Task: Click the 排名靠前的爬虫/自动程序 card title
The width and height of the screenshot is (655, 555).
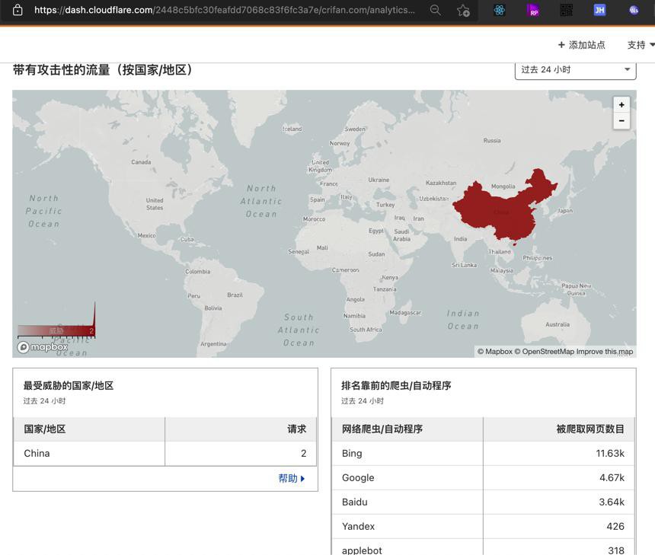Action: coord(396,385)
